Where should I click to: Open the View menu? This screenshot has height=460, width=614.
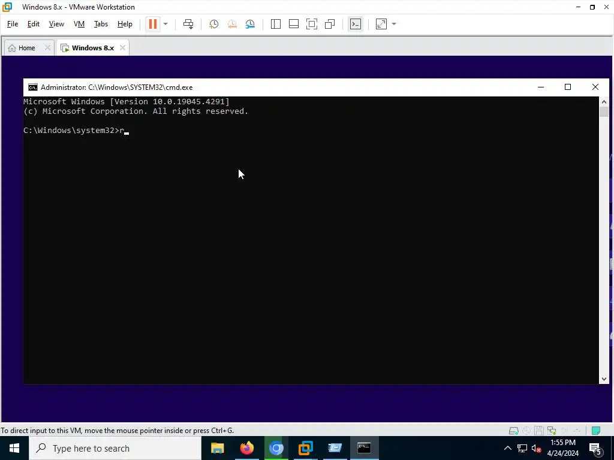point(56,24)
